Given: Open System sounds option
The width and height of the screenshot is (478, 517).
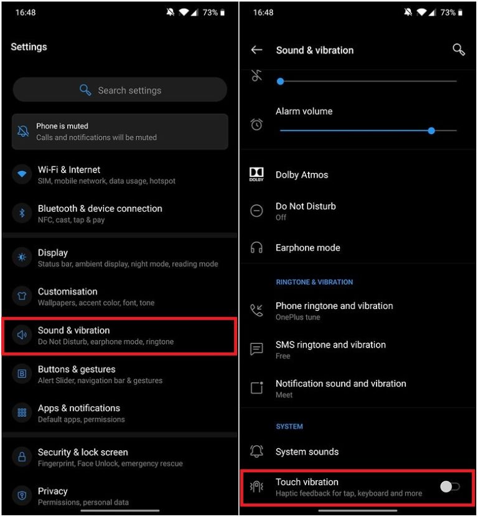Looking at the screenshot, I should (x=357, y=452).
